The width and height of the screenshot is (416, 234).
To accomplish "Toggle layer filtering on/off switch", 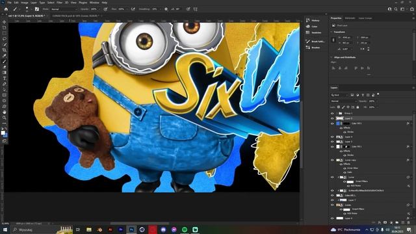I will 378,94.
